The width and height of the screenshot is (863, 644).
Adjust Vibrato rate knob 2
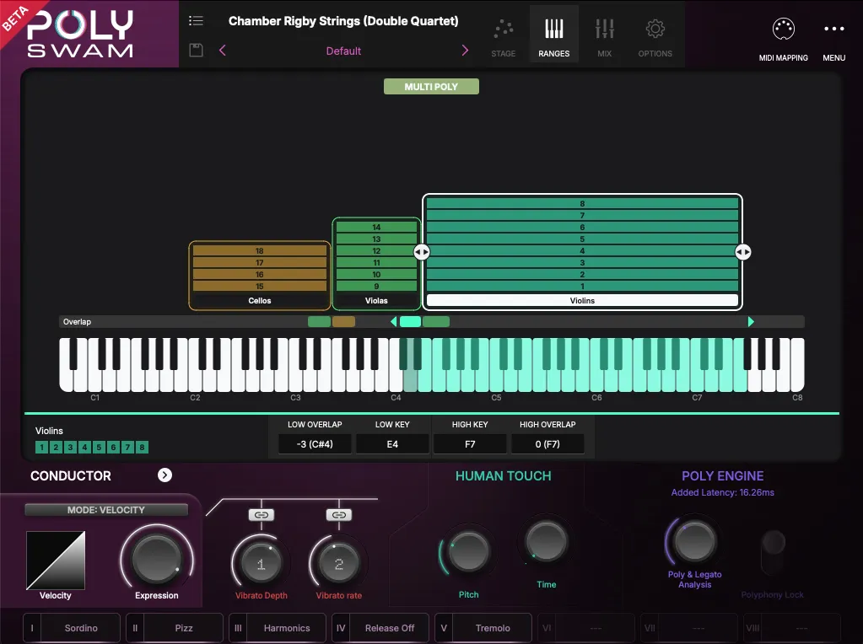339,563
